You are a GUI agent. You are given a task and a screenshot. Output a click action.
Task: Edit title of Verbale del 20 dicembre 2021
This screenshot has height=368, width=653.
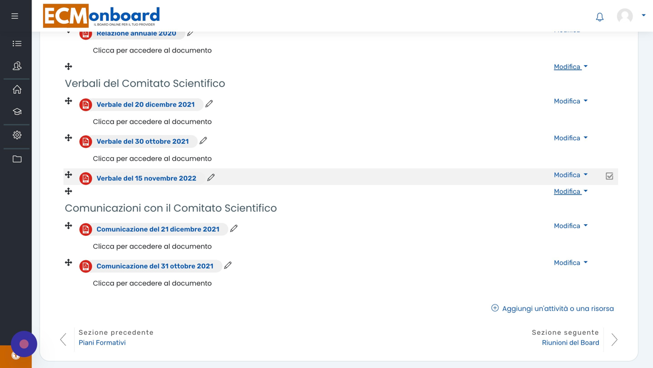click(209, 104)
